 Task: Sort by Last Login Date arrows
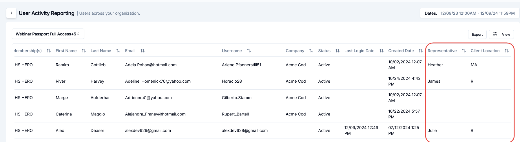point(382,51)
